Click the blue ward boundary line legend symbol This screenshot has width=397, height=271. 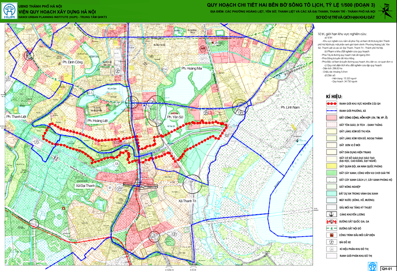331,111
